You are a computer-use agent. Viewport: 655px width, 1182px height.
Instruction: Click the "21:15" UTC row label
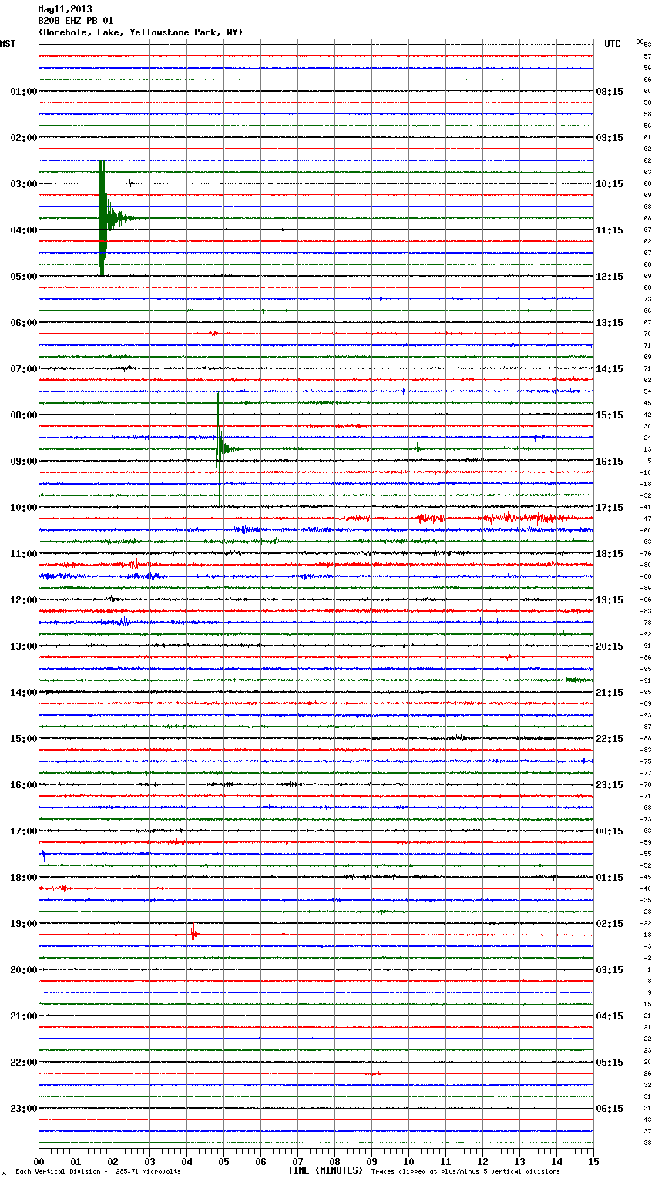click(610, 693)
